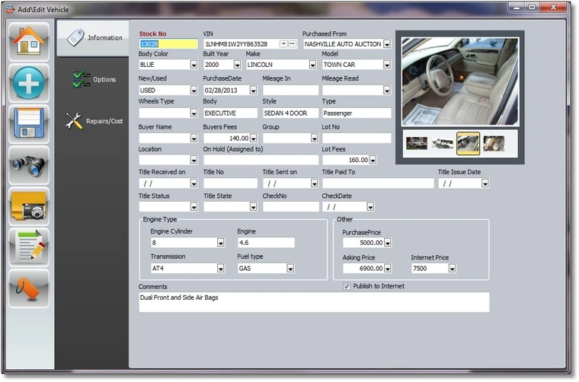The width and height of the screenshot is (579, 382).
Task: Open the camera photo folder icon
Action: pos(30,206)
